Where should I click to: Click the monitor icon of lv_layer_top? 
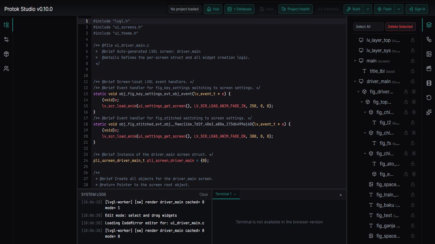pyautogui.click(x=361, y=40)
